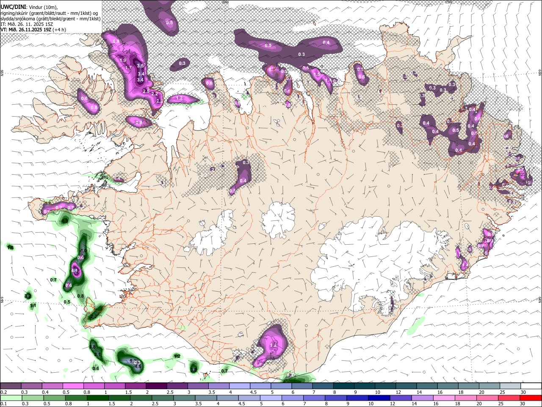Click the 'VT: Mið. 26.11.2025 19Z (+4 h)' line

tap(33, 30)
